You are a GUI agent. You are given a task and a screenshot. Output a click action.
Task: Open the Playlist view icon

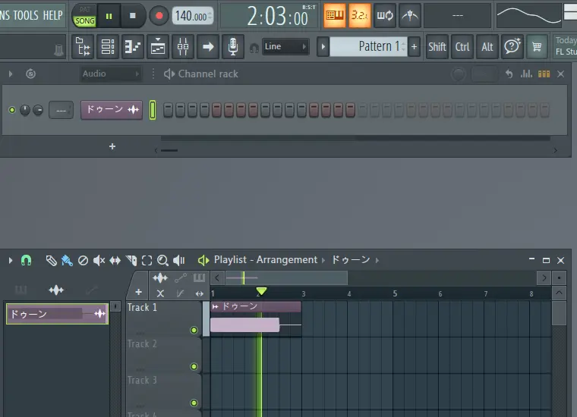pos(84,47)
